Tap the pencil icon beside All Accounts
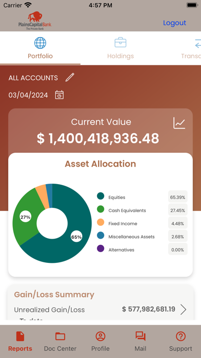This screenshot has height=358, width=201. coord(70,77)
